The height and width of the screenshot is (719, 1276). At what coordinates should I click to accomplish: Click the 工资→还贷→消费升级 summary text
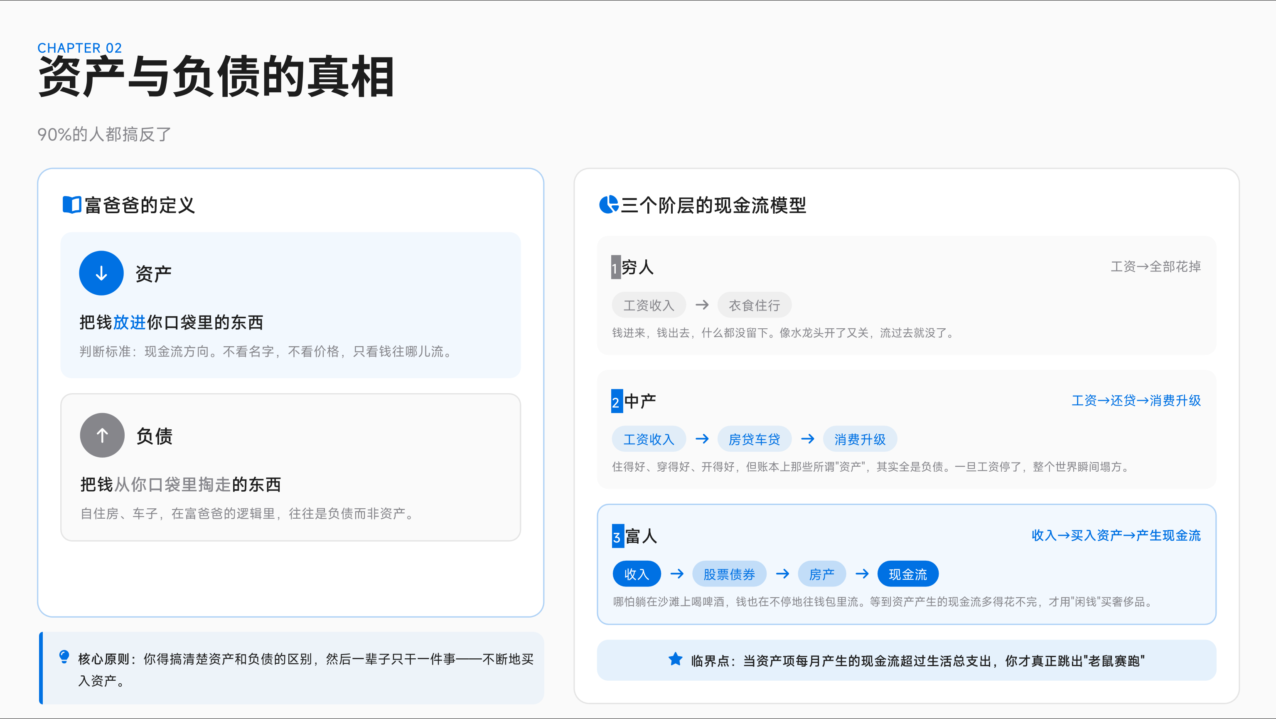click(1136, 400)
